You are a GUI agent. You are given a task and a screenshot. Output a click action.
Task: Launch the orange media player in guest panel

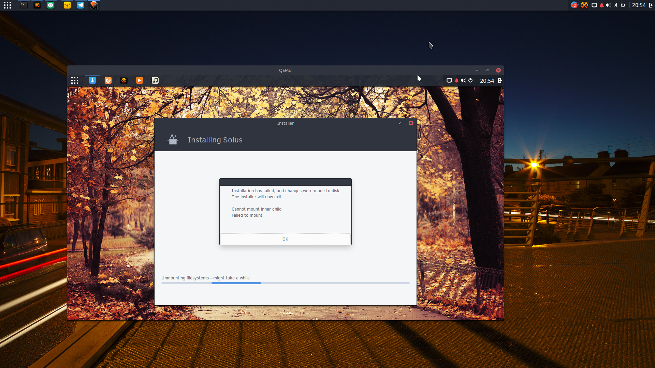pos(140,80)
